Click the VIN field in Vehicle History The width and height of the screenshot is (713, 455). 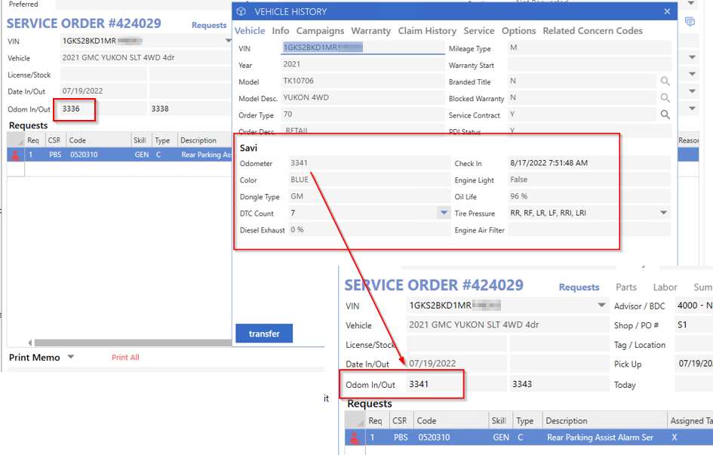click(x=362, y=48)
